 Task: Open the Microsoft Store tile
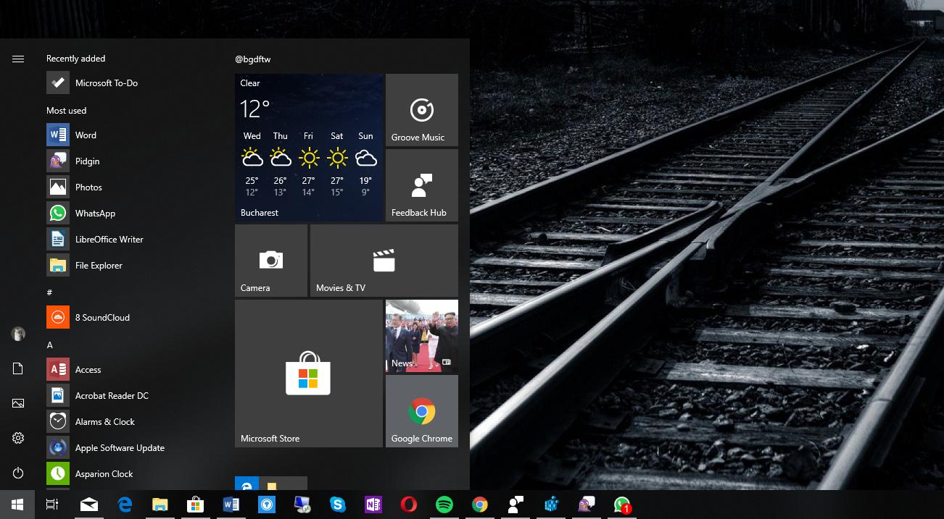pyautogui.click(x=309, y=374)
